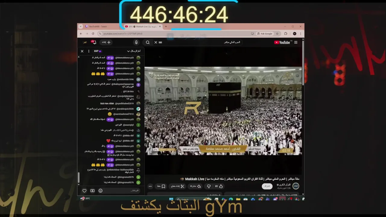This screenshot has height=217, width=386.
Task: Open the tab search dropdown arrow
Action: coord(81,27)
